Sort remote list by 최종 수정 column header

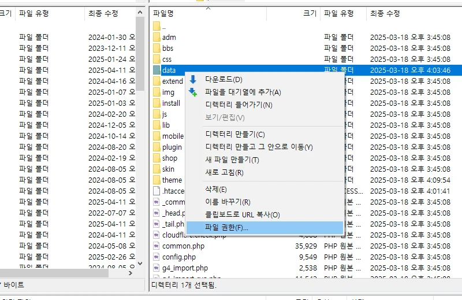414,13
